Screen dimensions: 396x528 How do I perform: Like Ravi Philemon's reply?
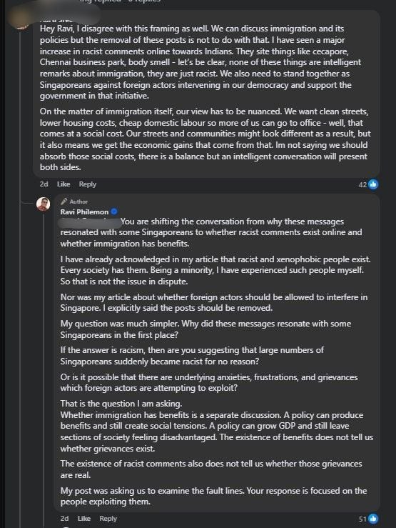pos(83,519)
